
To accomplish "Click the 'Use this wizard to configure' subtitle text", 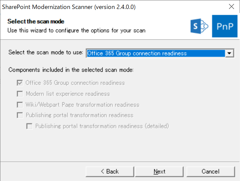I will [76, 30].
